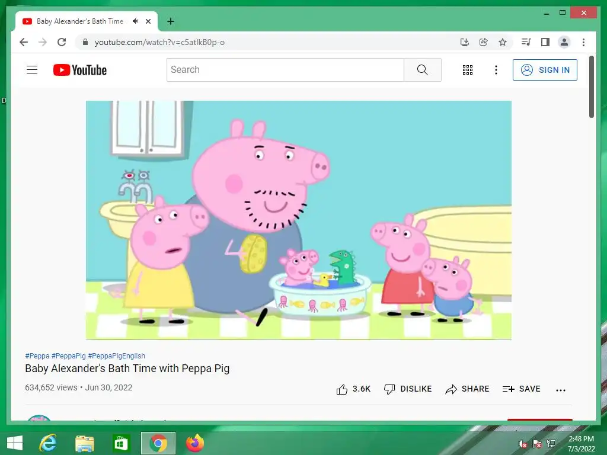Like the video with thumbs up 3.6K
This screenshot has height=455, width=607.
click(353, 389)
